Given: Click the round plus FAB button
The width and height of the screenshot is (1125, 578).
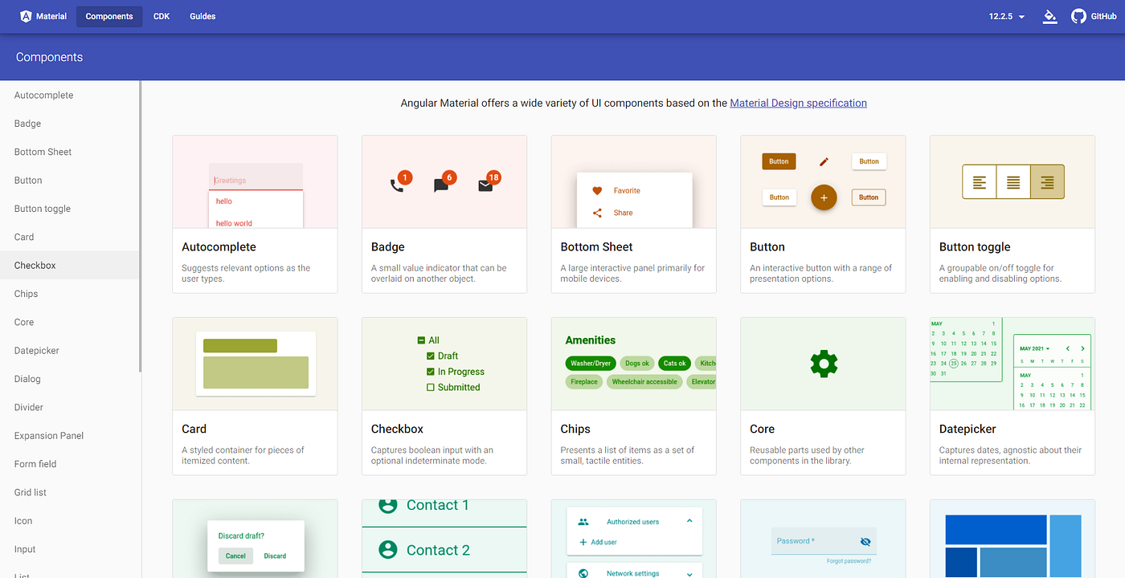Looking at the screenshot, I should (x=824, y=197).
